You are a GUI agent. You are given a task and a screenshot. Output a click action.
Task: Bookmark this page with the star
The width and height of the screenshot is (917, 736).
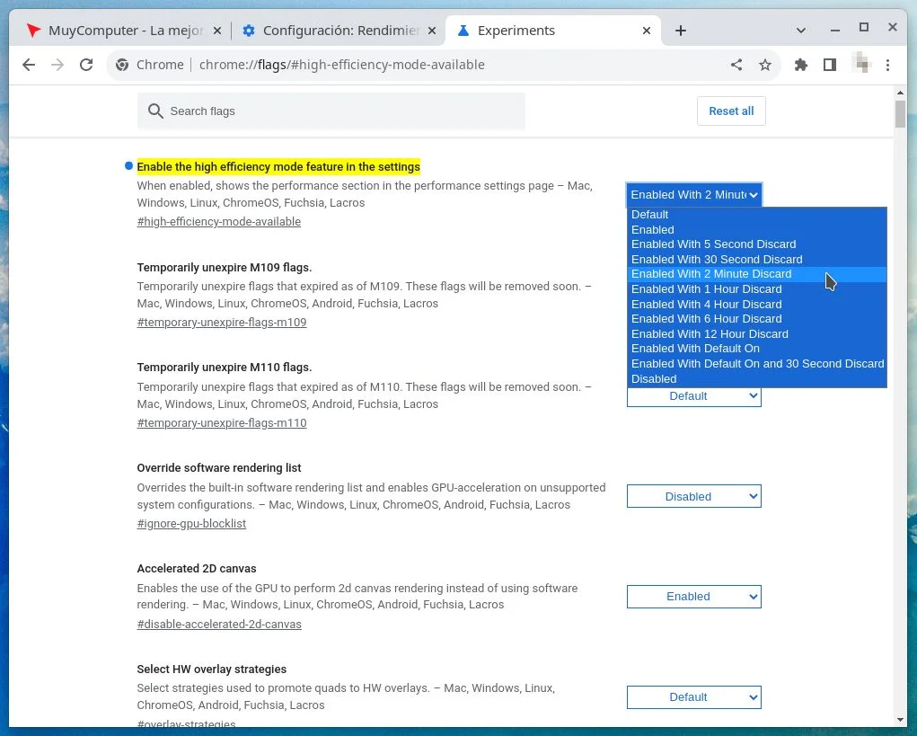click(x=765, y=65)
